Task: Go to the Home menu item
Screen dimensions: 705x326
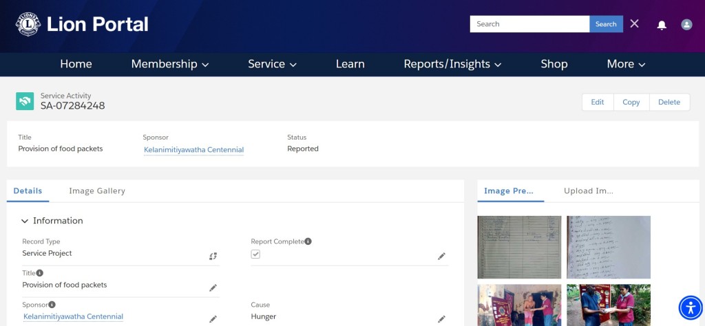Action: point(76,64)
